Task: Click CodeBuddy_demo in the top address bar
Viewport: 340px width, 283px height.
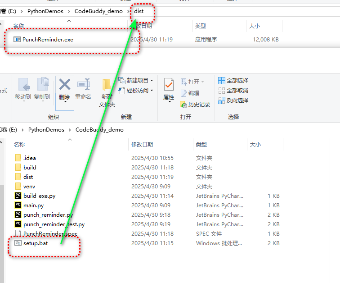Action: click(x=98, y=11)
